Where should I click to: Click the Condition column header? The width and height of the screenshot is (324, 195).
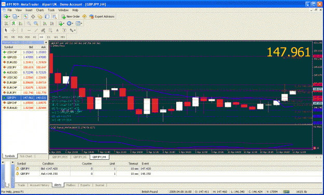[48, 163]
